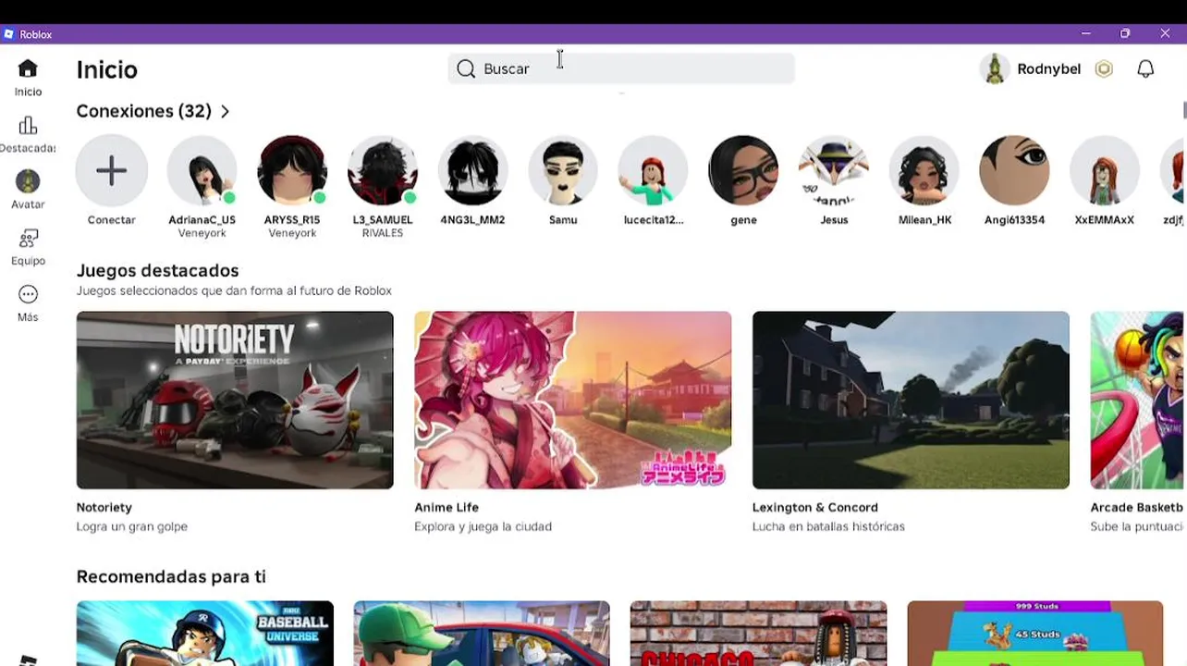Open the Inicio home icon in sidebar
The image size is (1187, 666).
pos(28,68)
